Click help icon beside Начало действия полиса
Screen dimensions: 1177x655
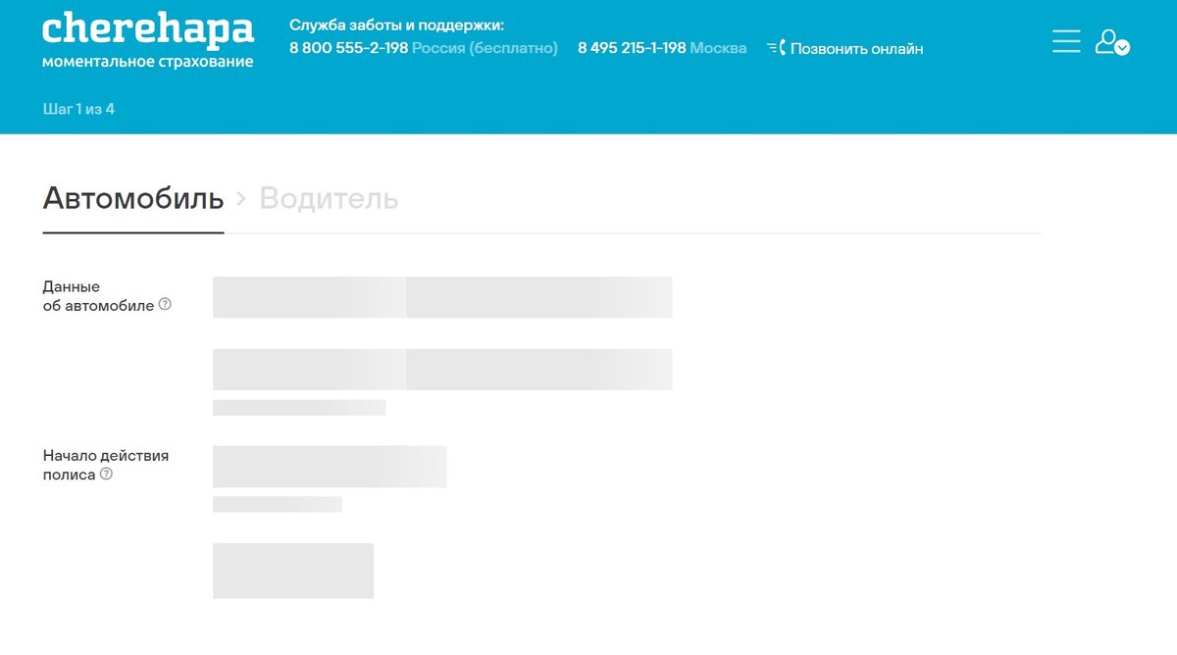click(106, 474)
